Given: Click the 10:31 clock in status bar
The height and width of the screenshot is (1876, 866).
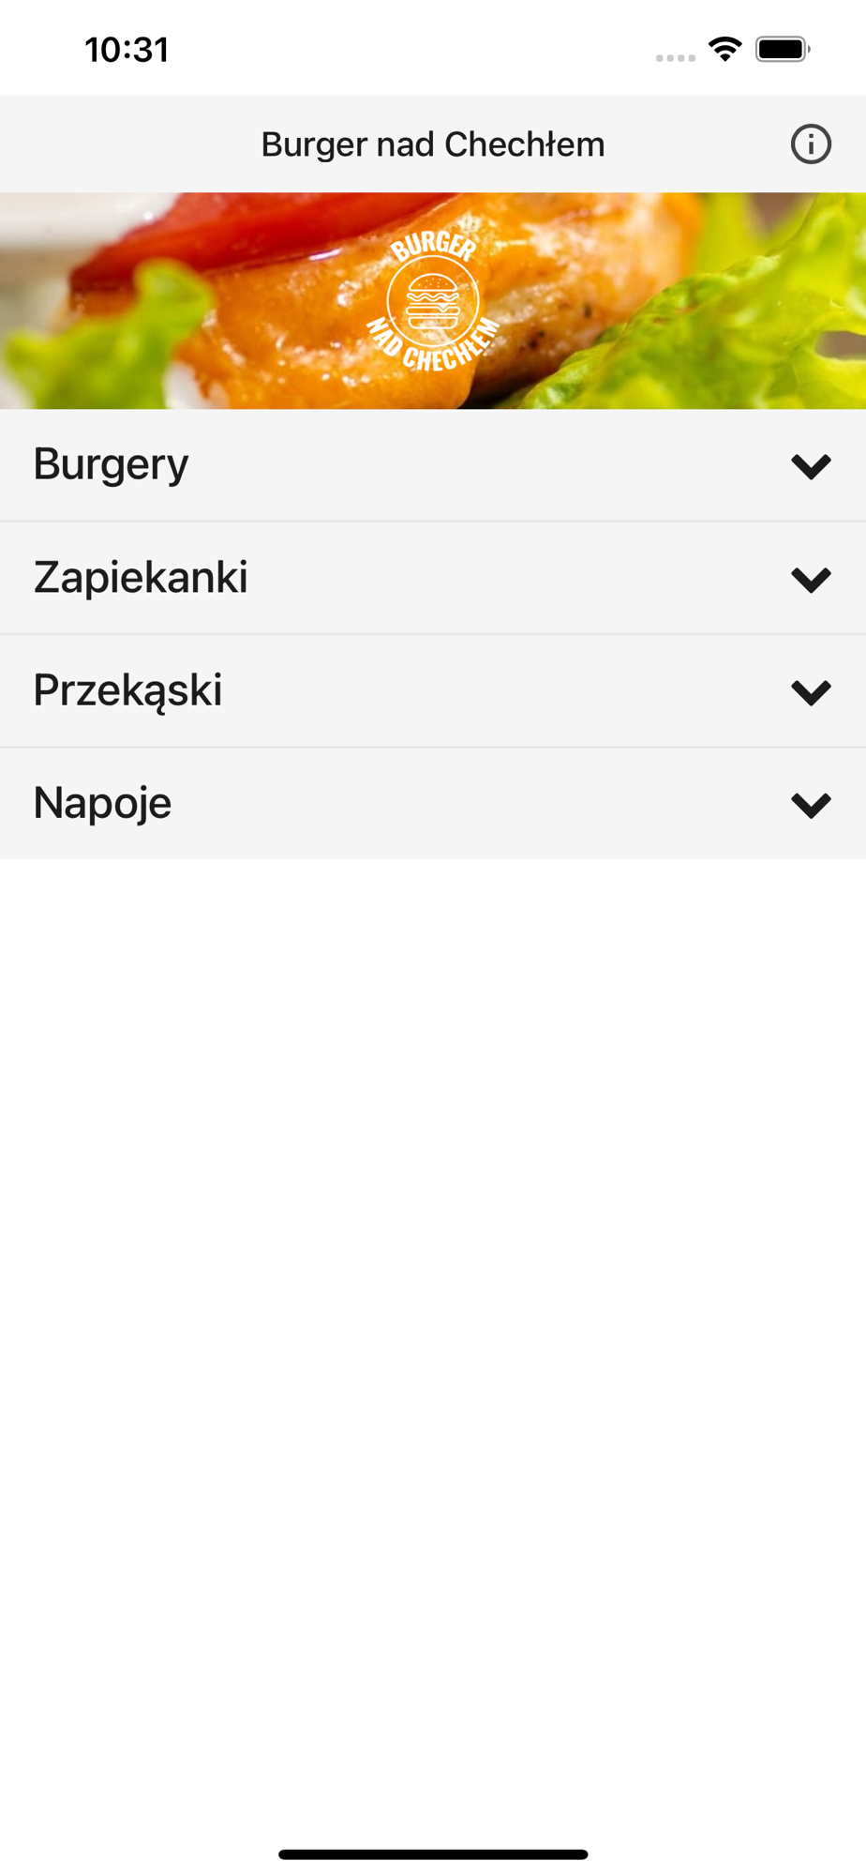Looking at the screenshot, I should coord(127,50).
